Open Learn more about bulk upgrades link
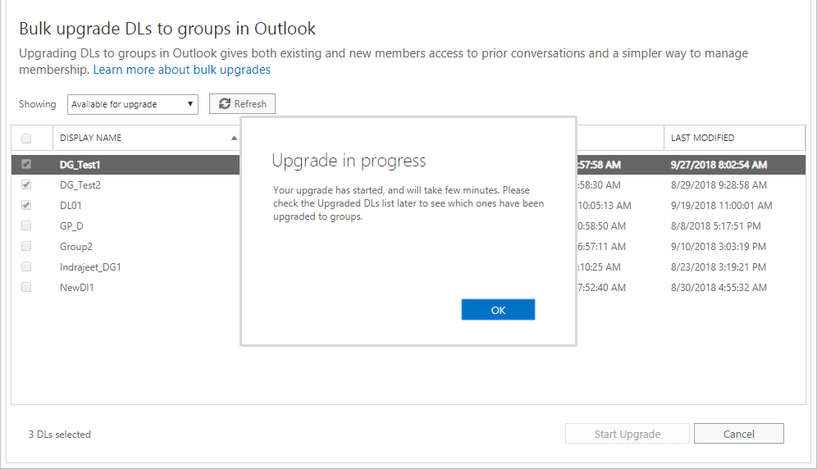 [182, 70]
